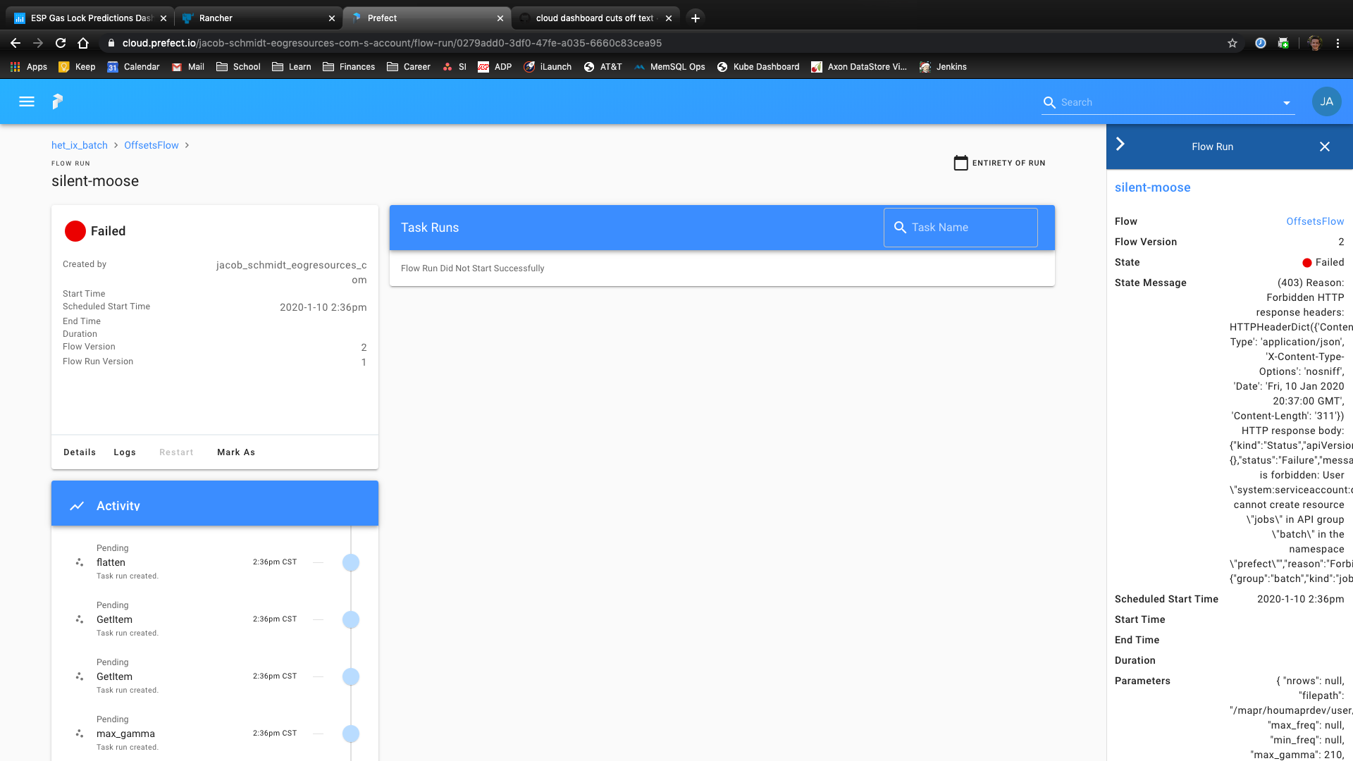Focus the Task Name filter field
This screenshot has width=1353, height=761.
pyautogui.click(x=960, y=228)
